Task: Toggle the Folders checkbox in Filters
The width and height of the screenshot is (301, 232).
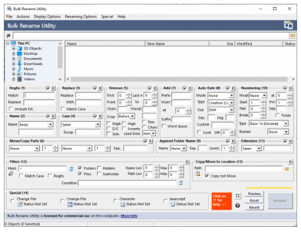Action: tap(80, 168)
